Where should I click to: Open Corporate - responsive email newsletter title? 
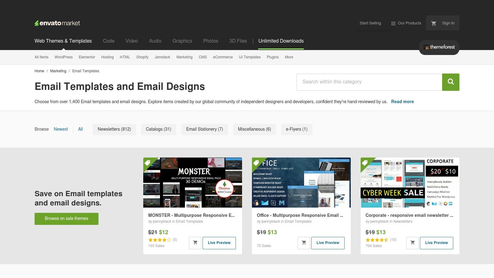click(x=409, y=215)
